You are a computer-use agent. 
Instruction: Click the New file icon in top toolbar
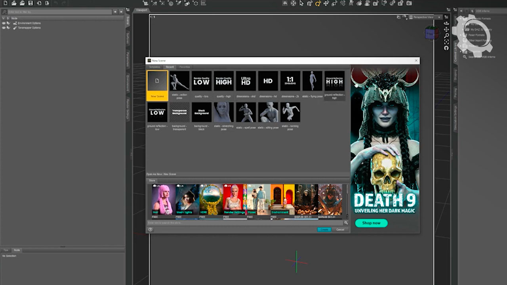point(5,3)
